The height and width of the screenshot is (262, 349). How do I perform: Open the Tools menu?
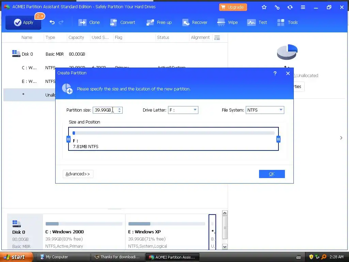coord(287,22)
